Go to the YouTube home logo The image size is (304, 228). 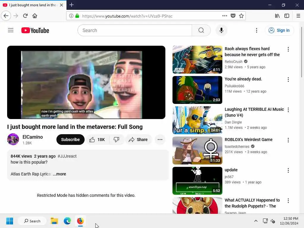[35, 31]
